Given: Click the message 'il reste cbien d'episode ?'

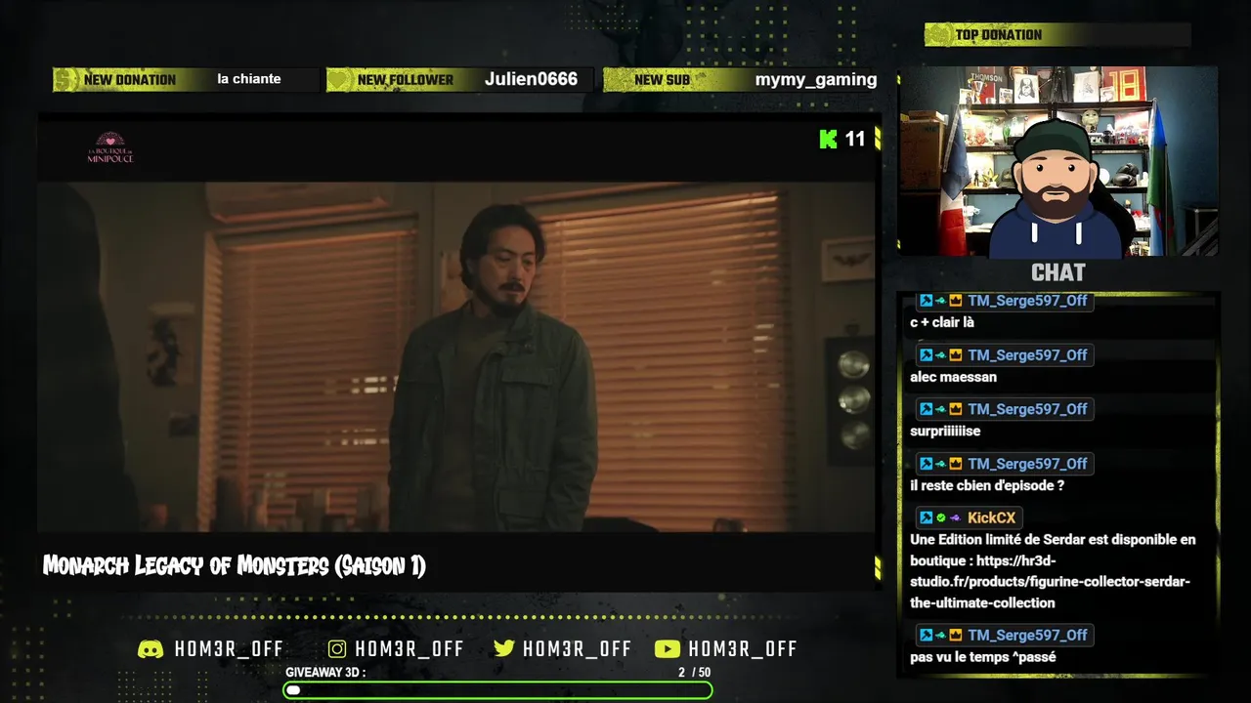Looking at the screenshot, I should 987,485.
